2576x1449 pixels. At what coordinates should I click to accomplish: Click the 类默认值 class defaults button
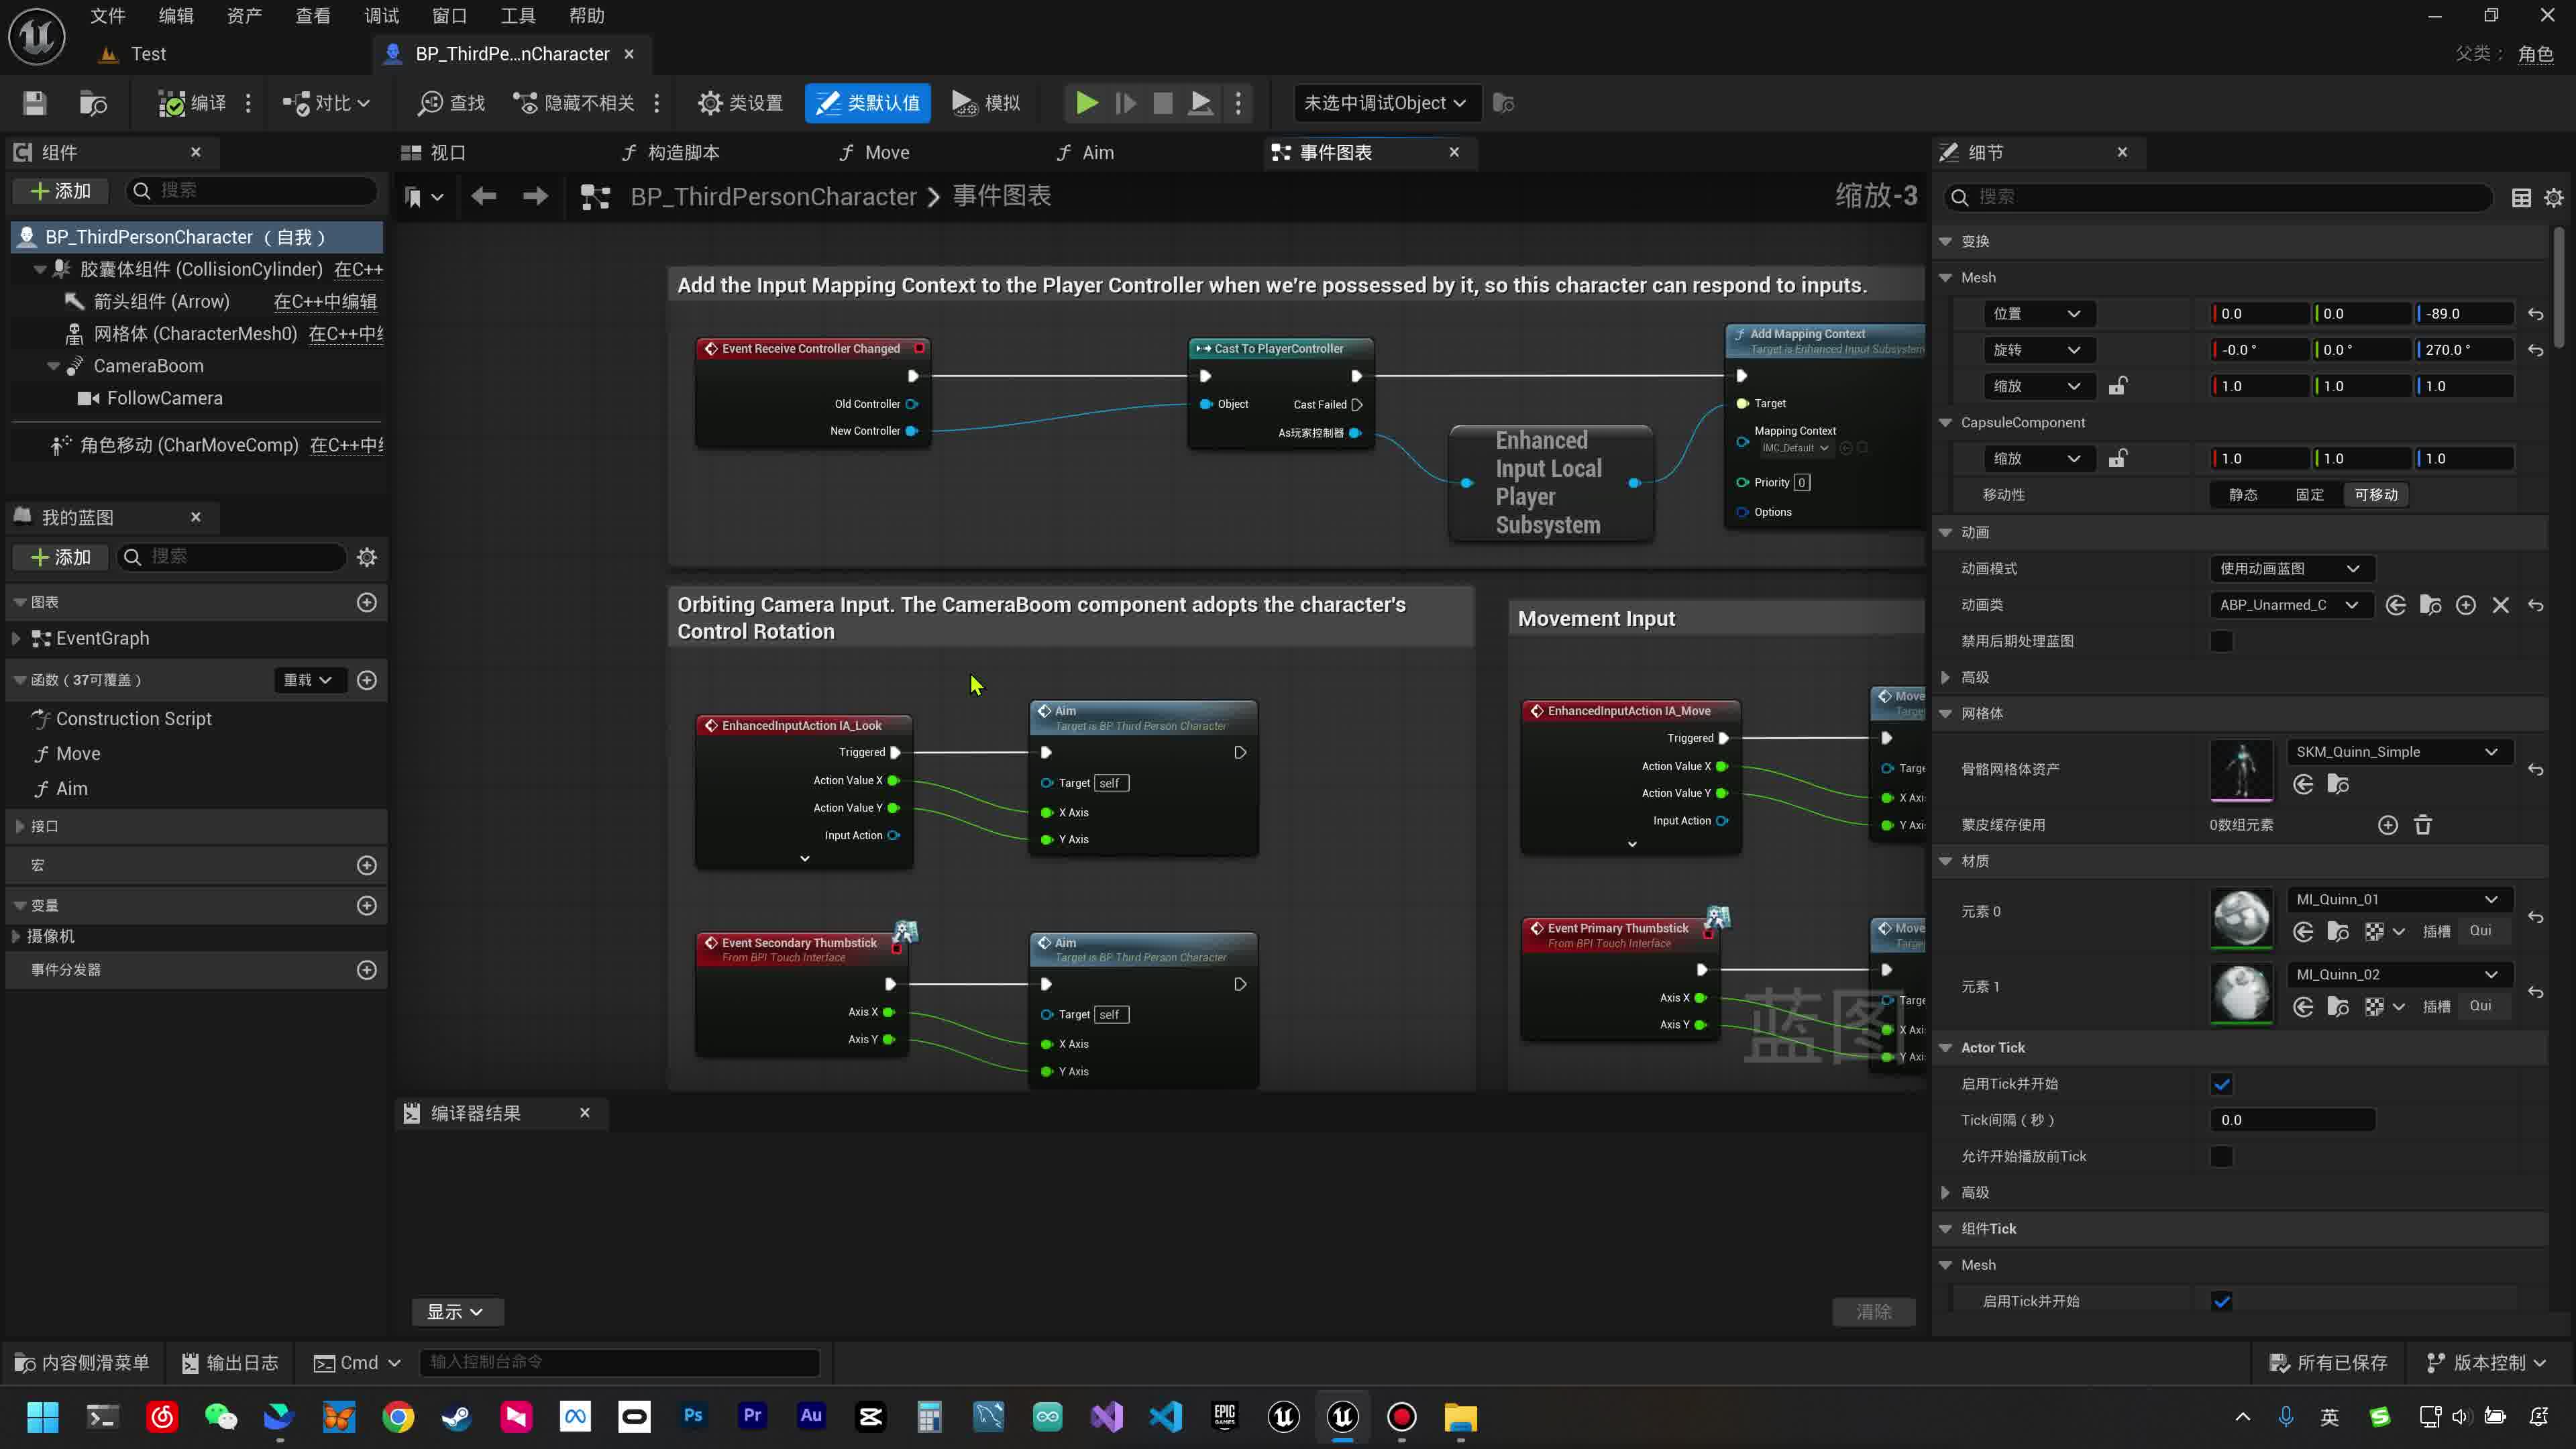click(868, 103)
